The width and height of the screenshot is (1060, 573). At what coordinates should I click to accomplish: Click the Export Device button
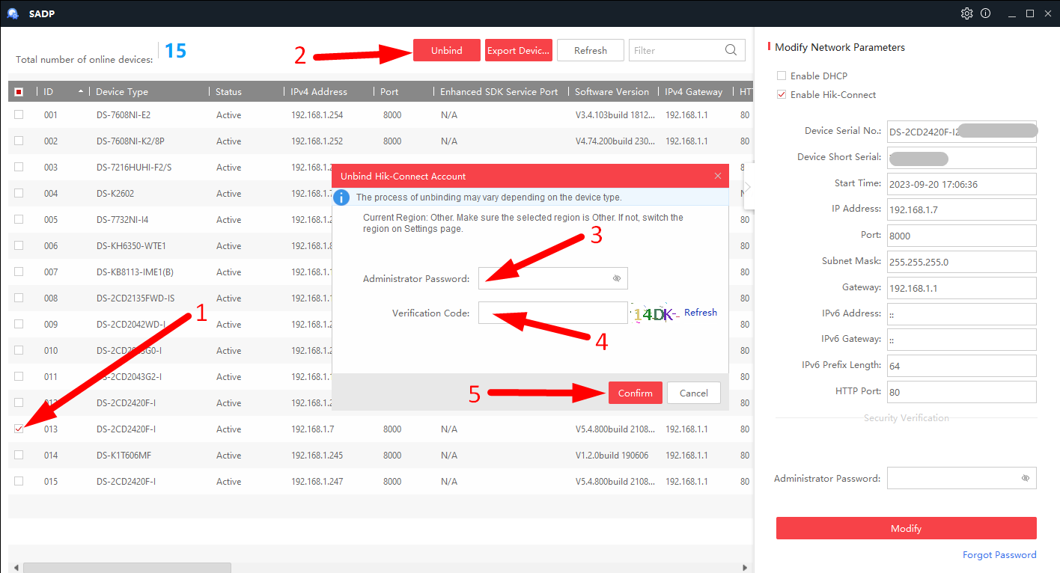click(x=519, y=50)
